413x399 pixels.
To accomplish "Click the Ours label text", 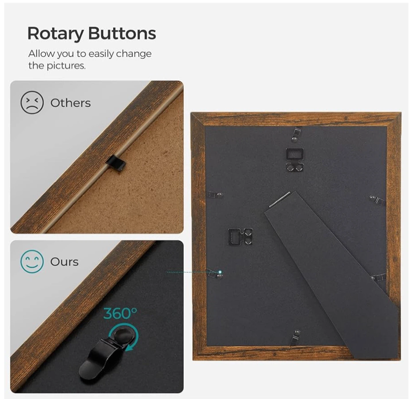I will click(x=64, y=262).
